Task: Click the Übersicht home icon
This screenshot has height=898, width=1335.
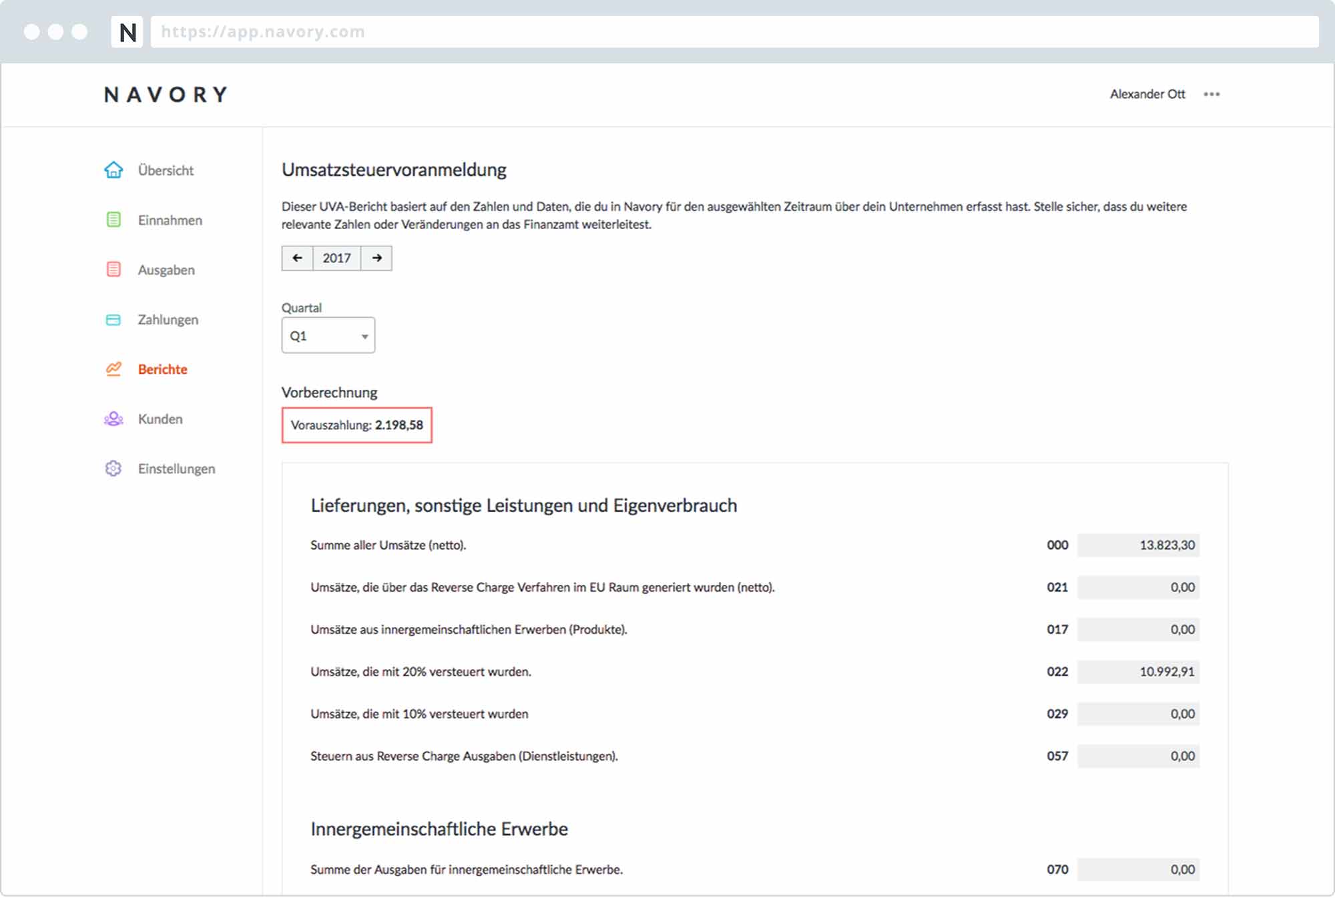Action: pos(113,170)
